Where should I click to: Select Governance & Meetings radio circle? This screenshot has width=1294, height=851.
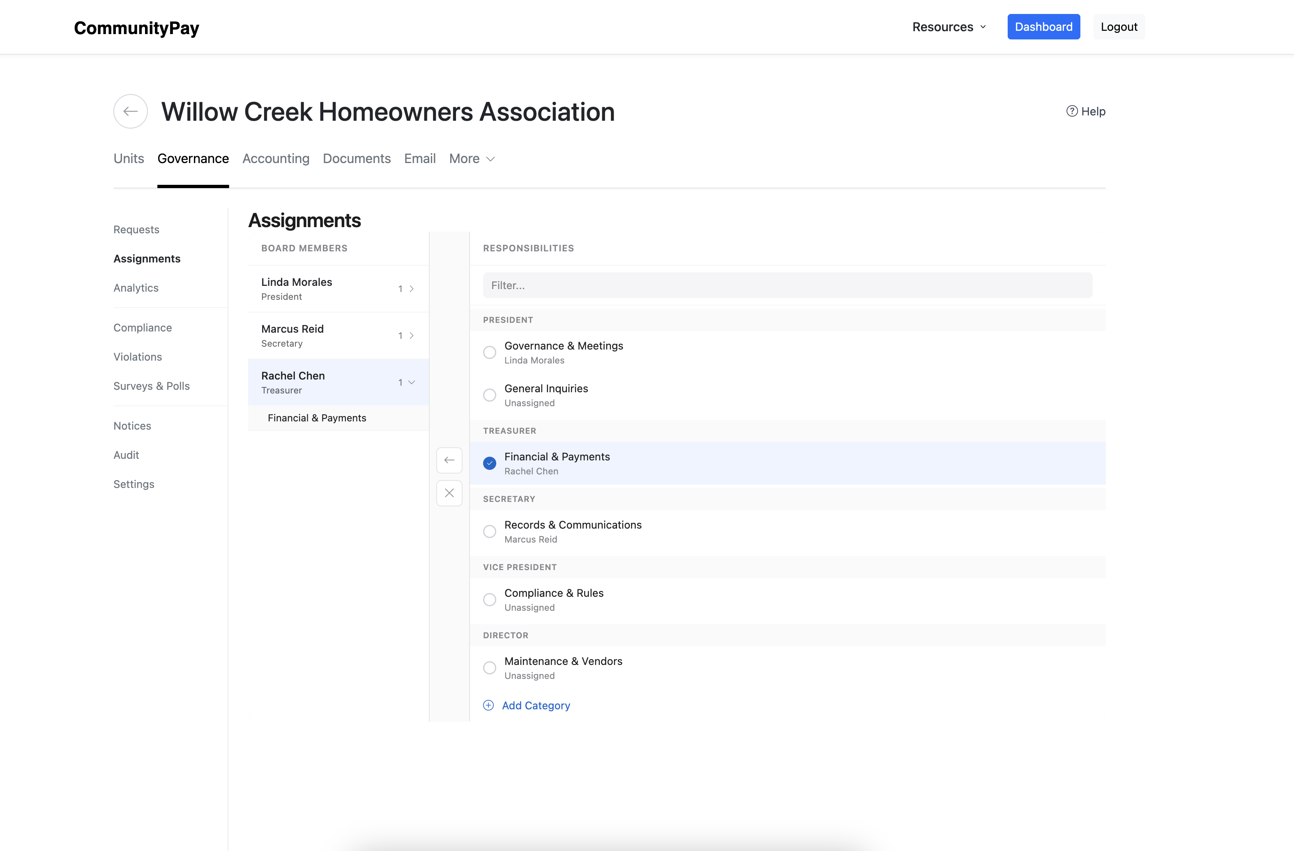pos(489,352)
